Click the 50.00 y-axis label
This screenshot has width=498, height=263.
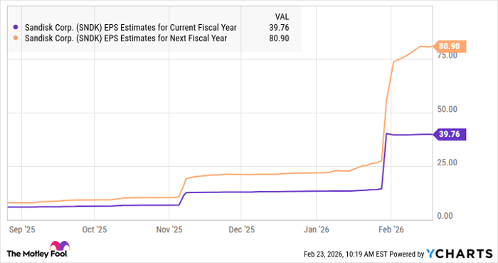[x=447, y=109]
